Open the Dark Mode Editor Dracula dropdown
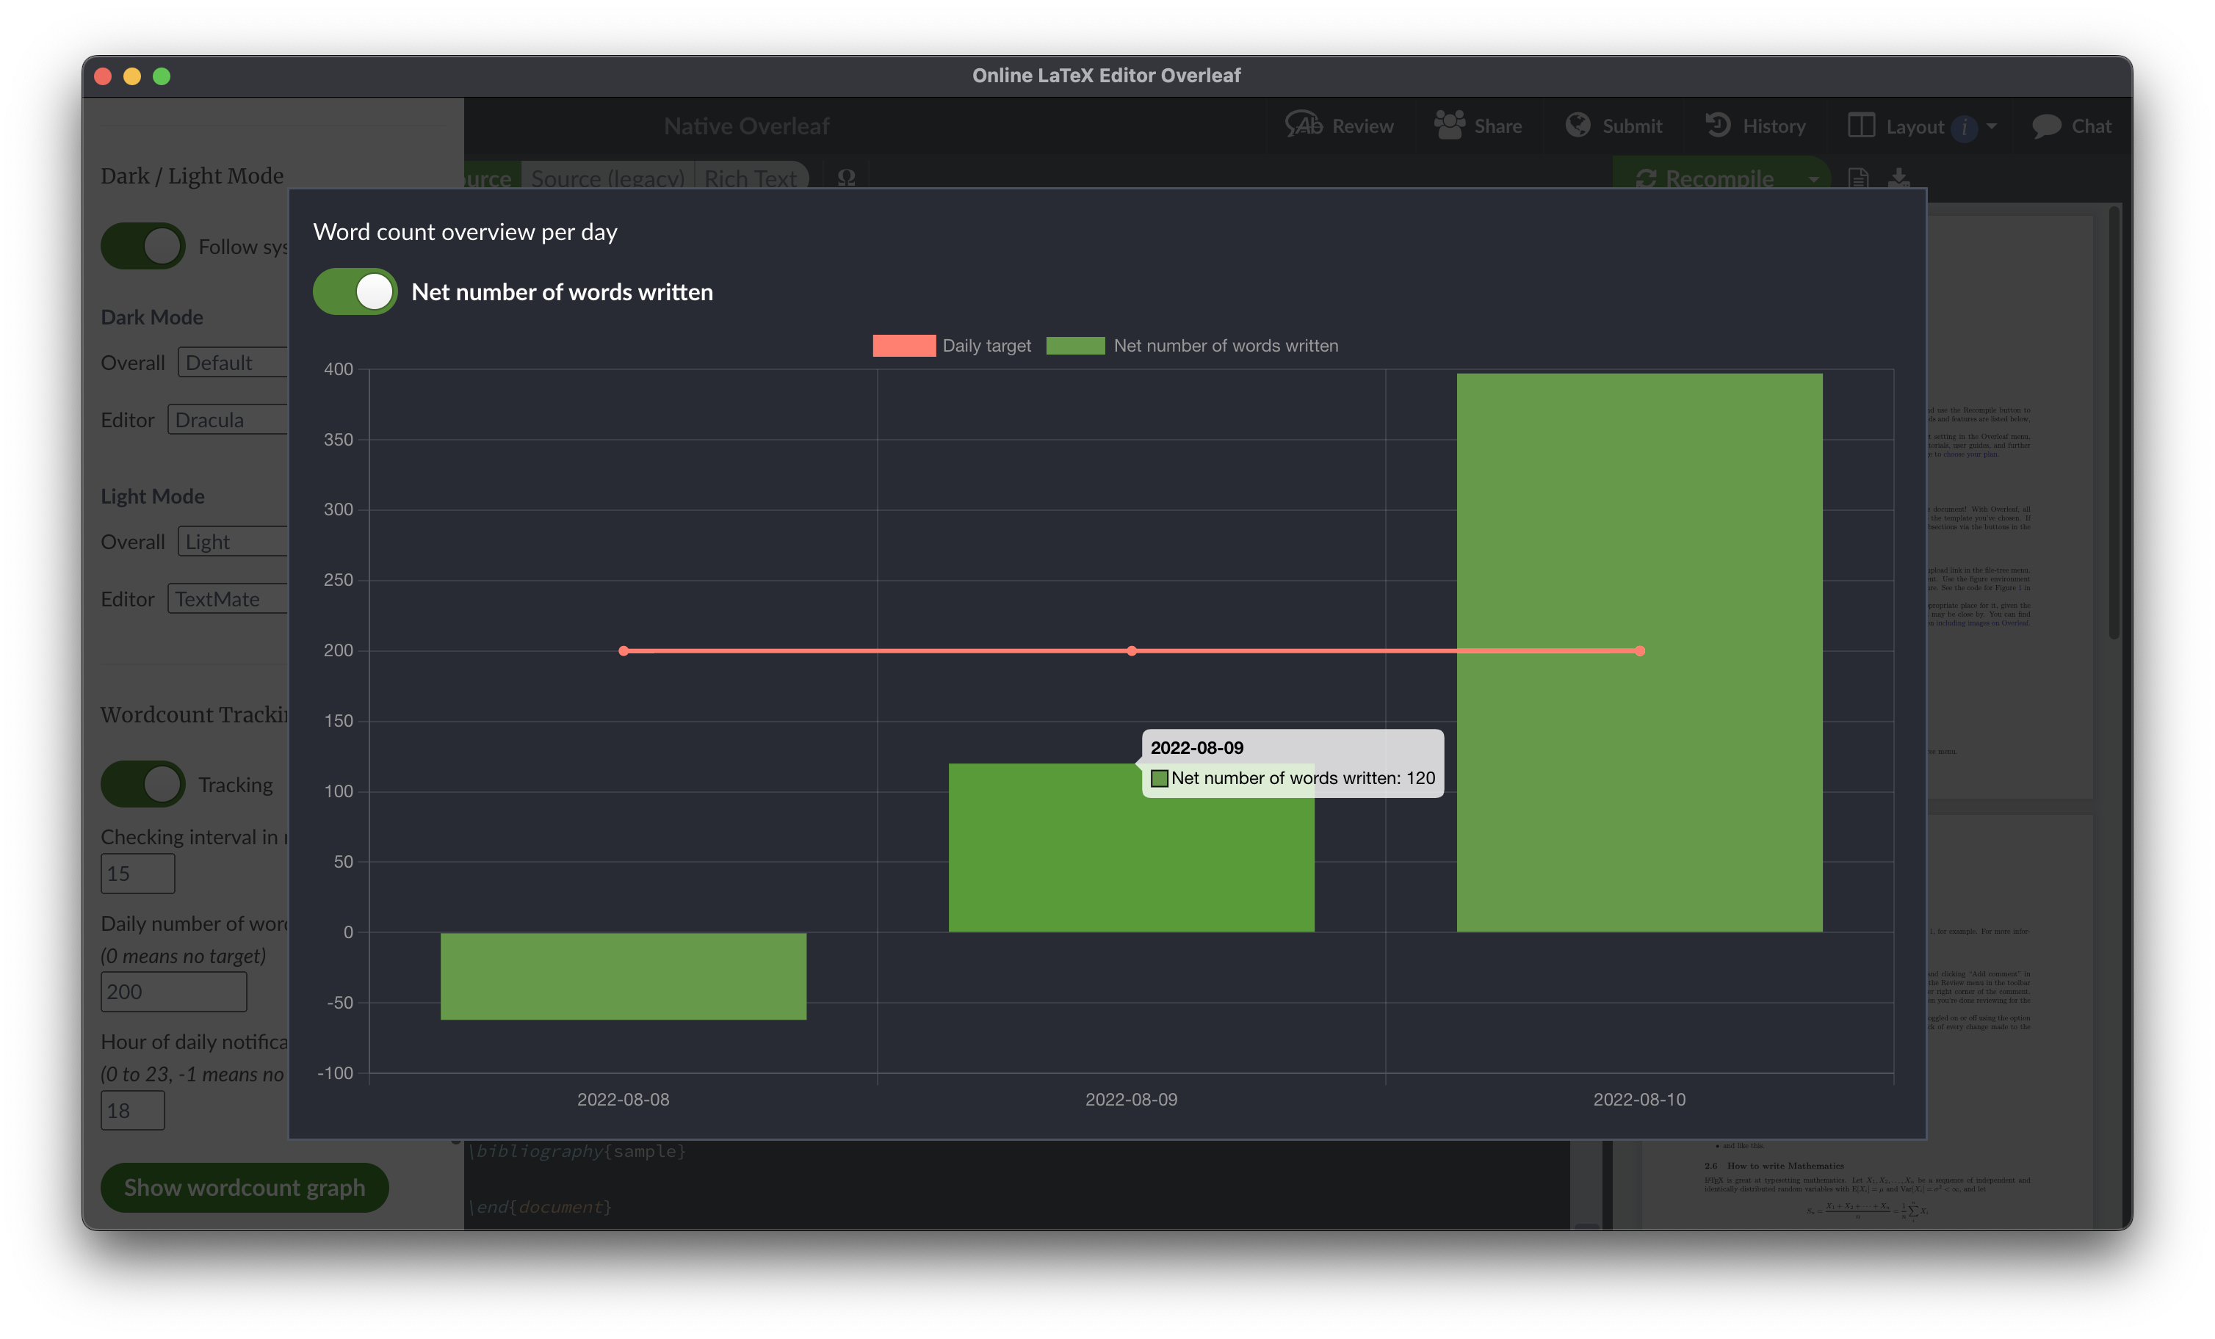Image resolution: width=2215 pixels, height=1339 pixels. pos(228,420)
